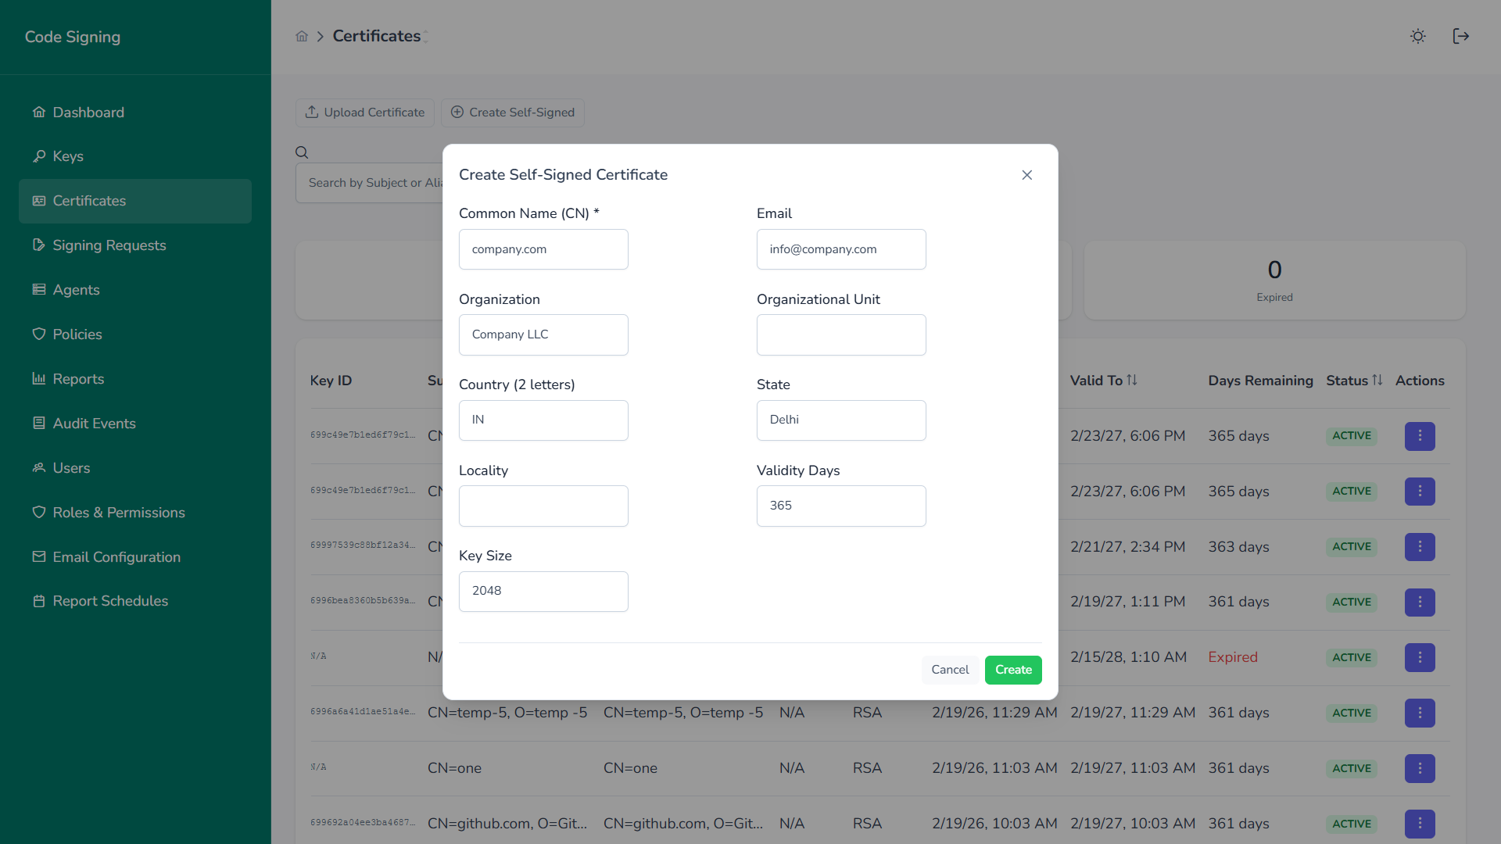Open the Agents panel icon
This screenshot has width=1501, height=844.
39,289
